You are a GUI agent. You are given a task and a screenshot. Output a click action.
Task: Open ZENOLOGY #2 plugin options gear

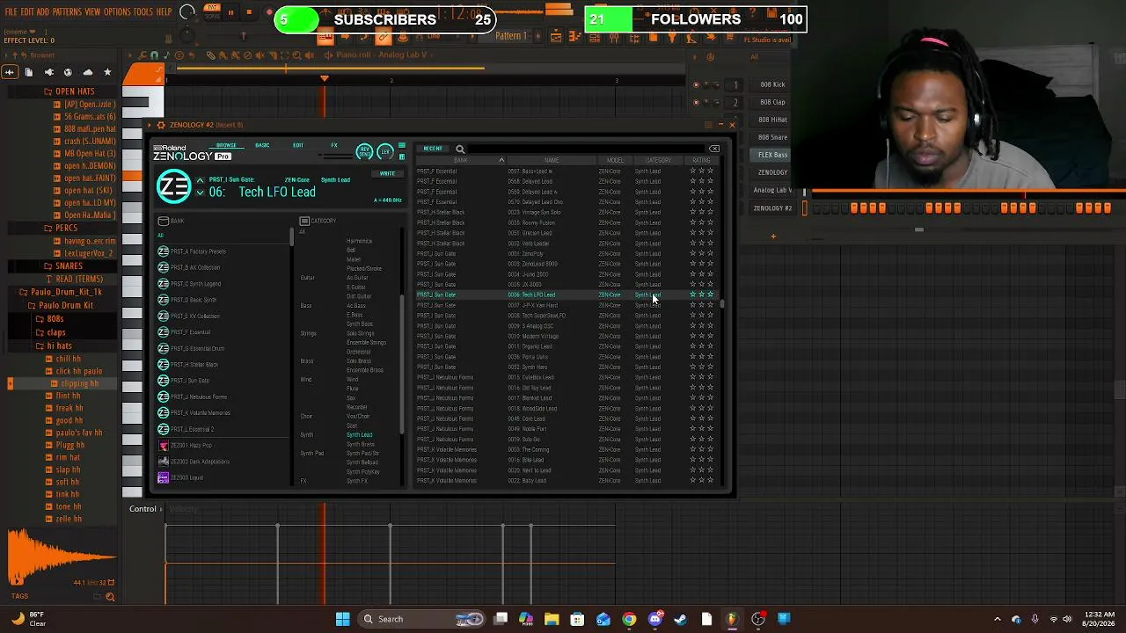click(x=160, y=125)
